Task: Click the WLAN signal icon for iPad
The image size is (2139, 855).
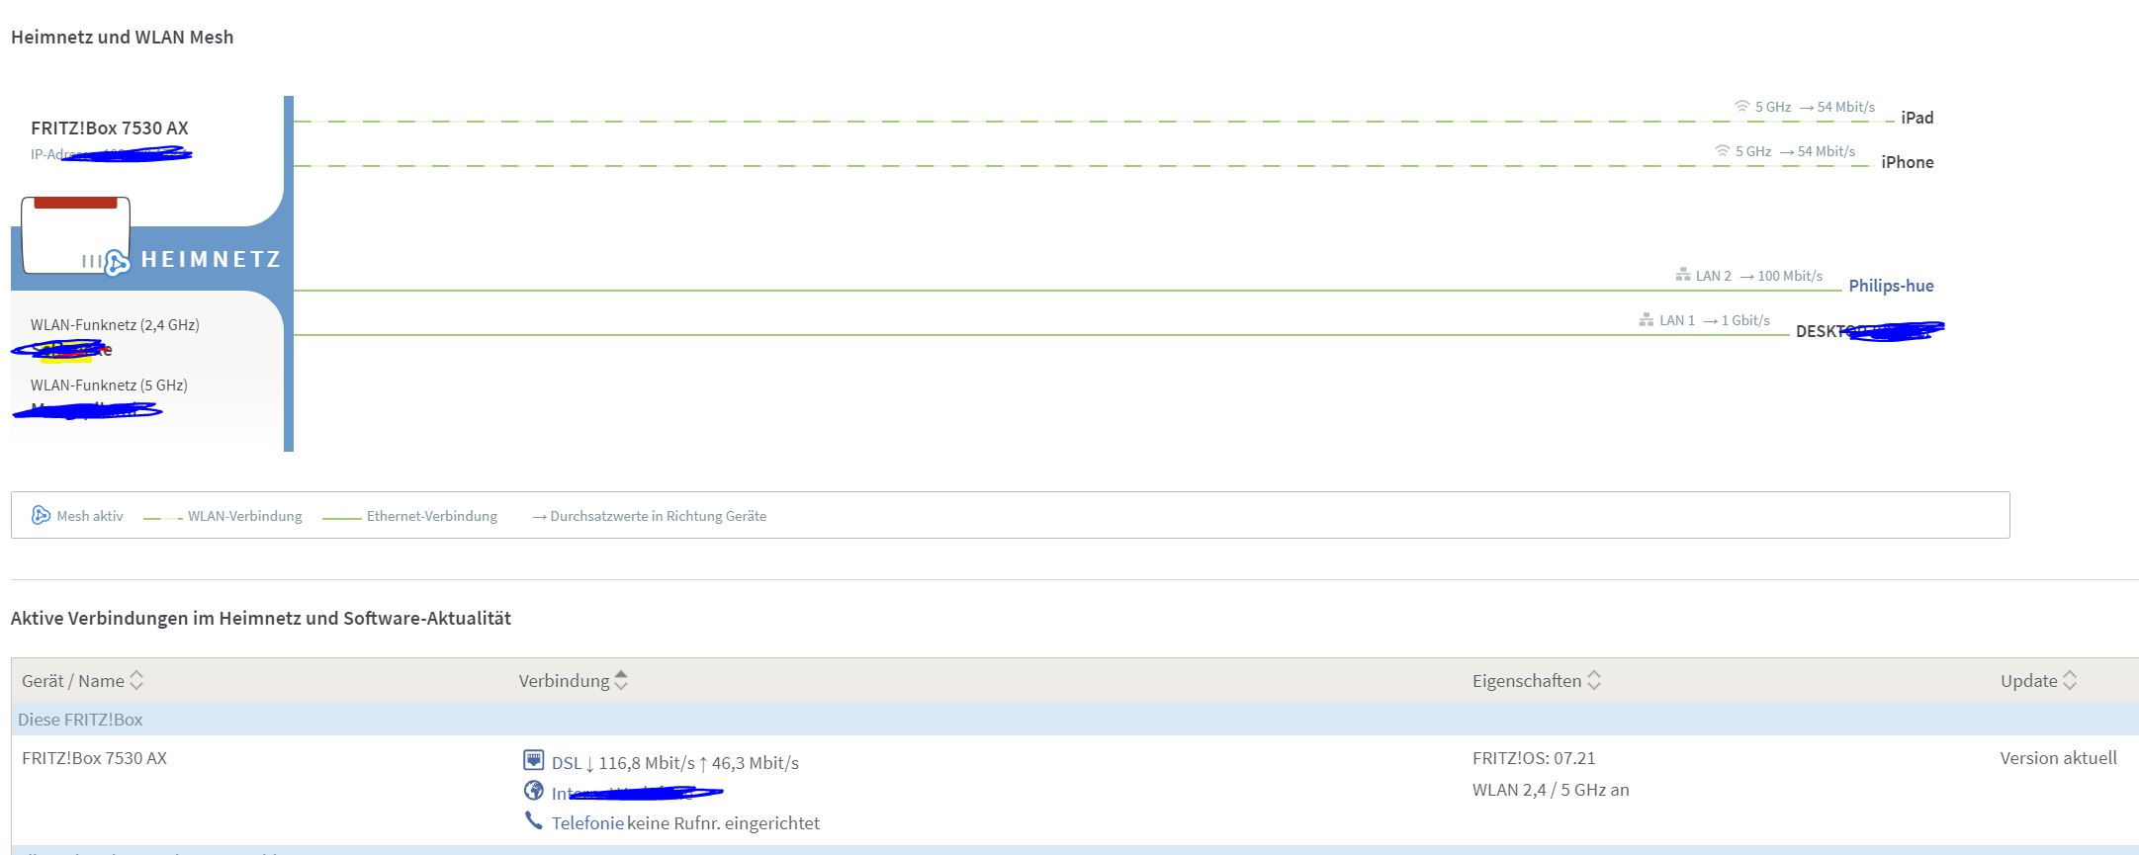Action: (x=1742, y=106)
